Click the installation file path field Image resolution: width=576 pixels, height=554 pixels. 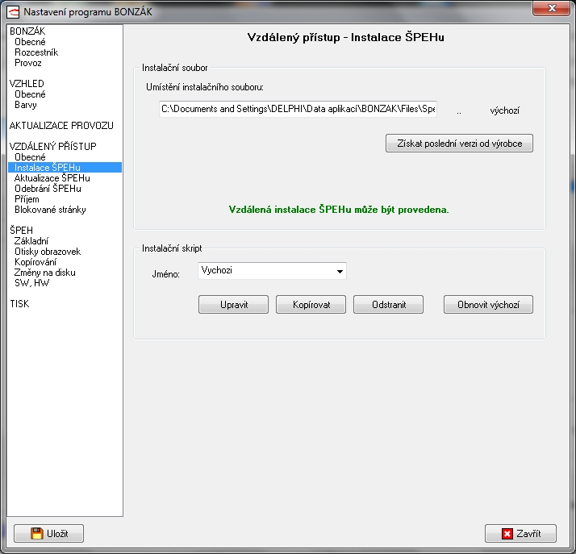(298, 109)
